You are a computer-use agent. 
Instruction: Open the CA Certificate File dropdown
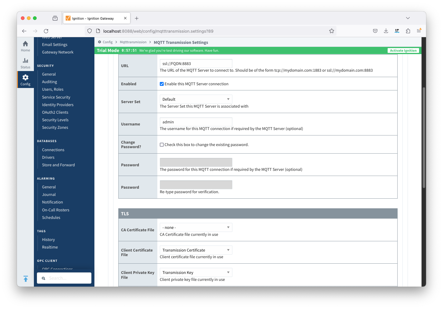(x=196, y=227)
